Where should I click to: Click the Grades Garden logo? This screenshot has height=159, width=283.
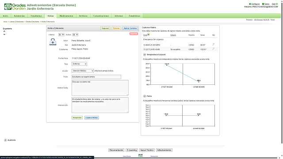tap(15, 7)
